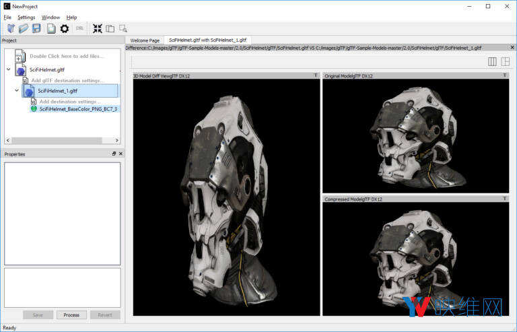Close the Properties panel
This screenshot has width=517, height=332.
(120, 154)
